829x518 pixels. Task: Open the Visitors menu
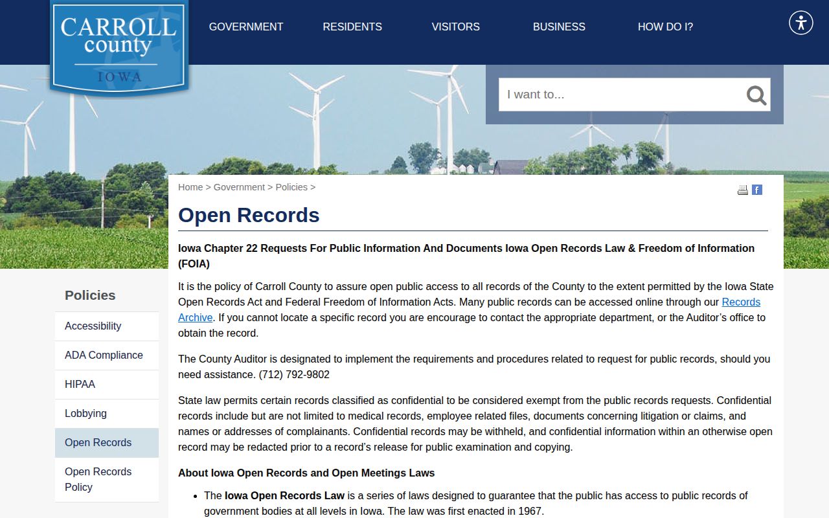[456, 27]
